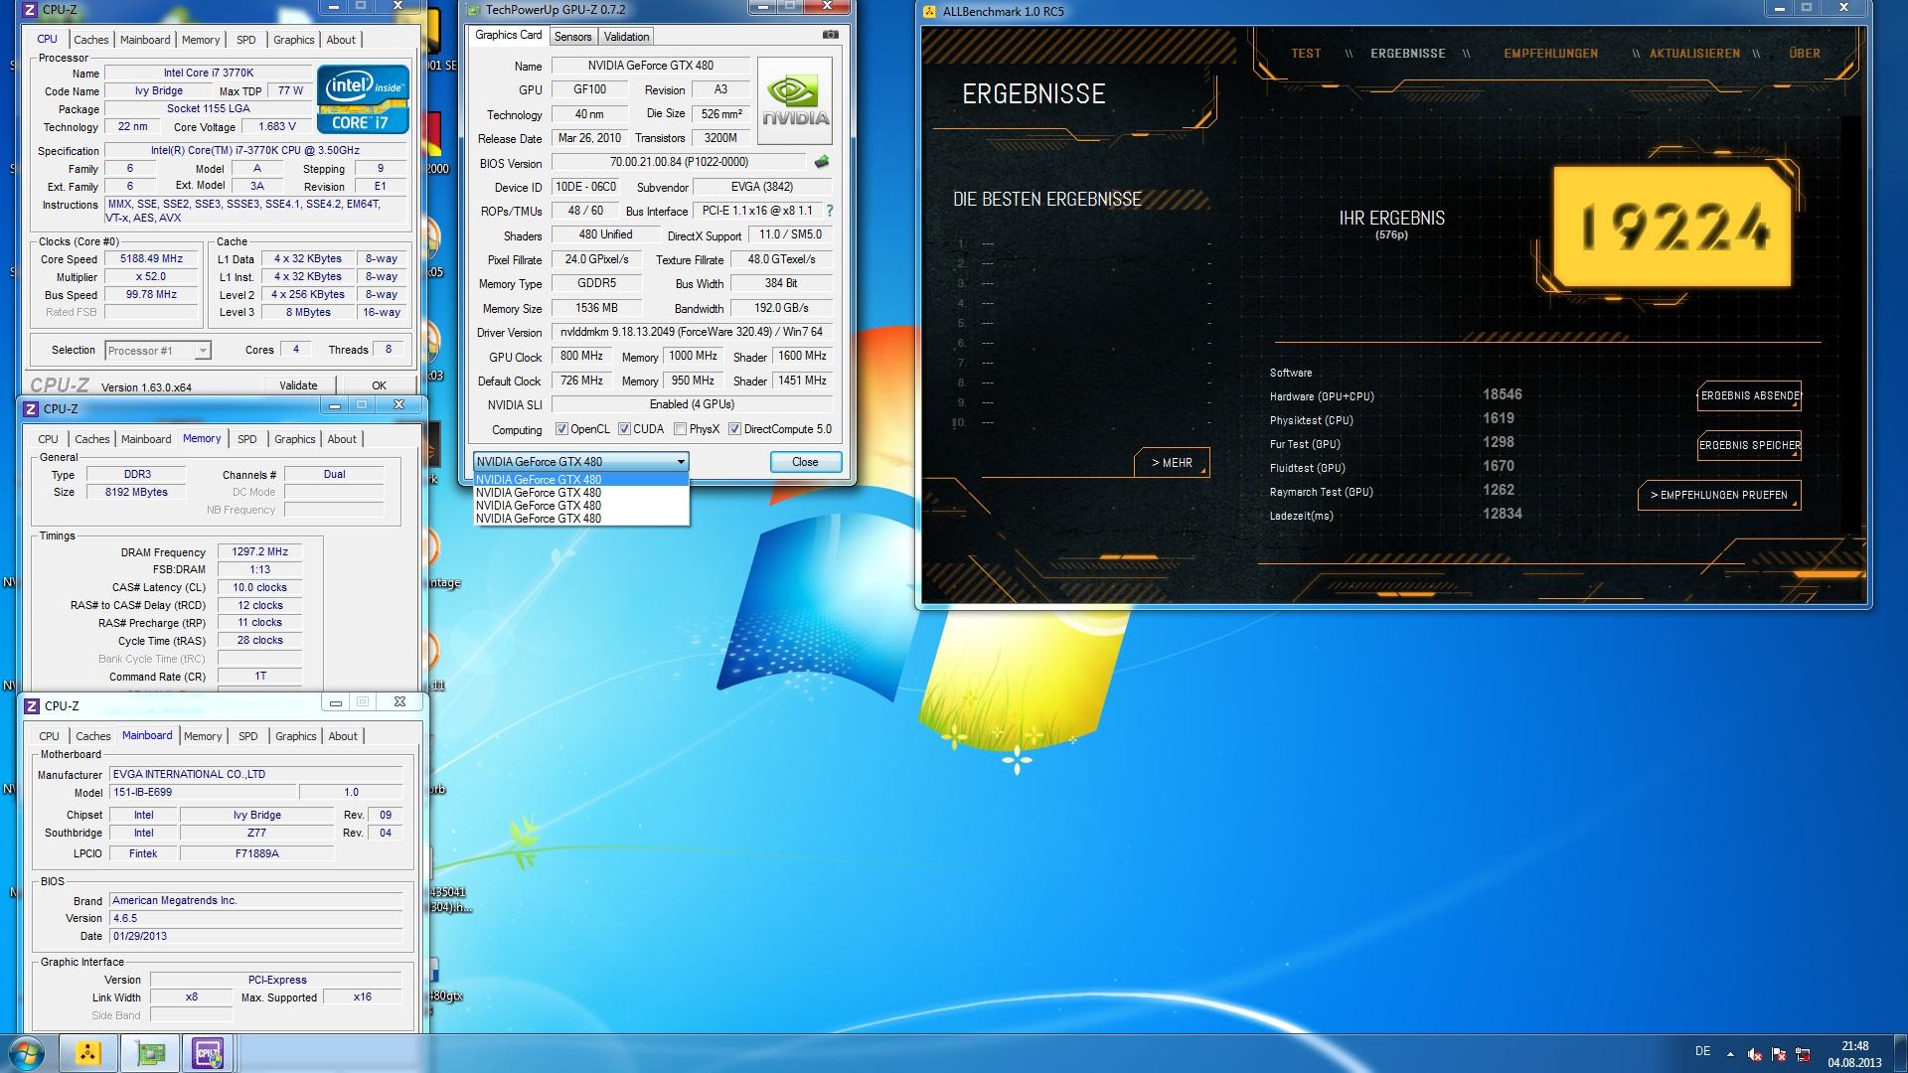
Task: Click the 19224 result score
Action: pyautogui.click(x=1674, y=227)
